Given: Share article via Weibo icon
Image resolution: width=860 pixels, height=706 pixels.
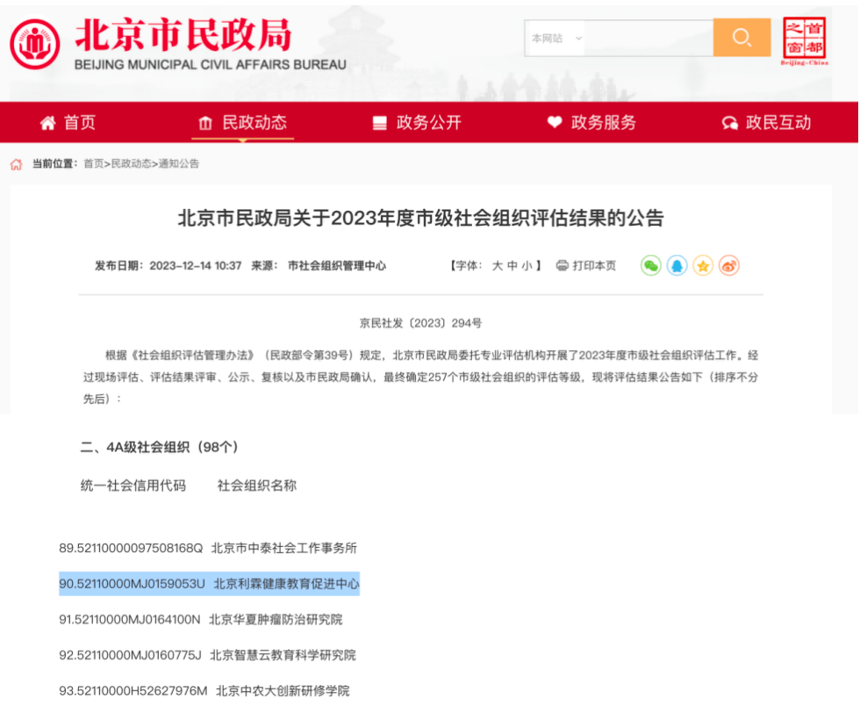Looking at the screenshot, I should pyautogui.click(x=729, y=265).
